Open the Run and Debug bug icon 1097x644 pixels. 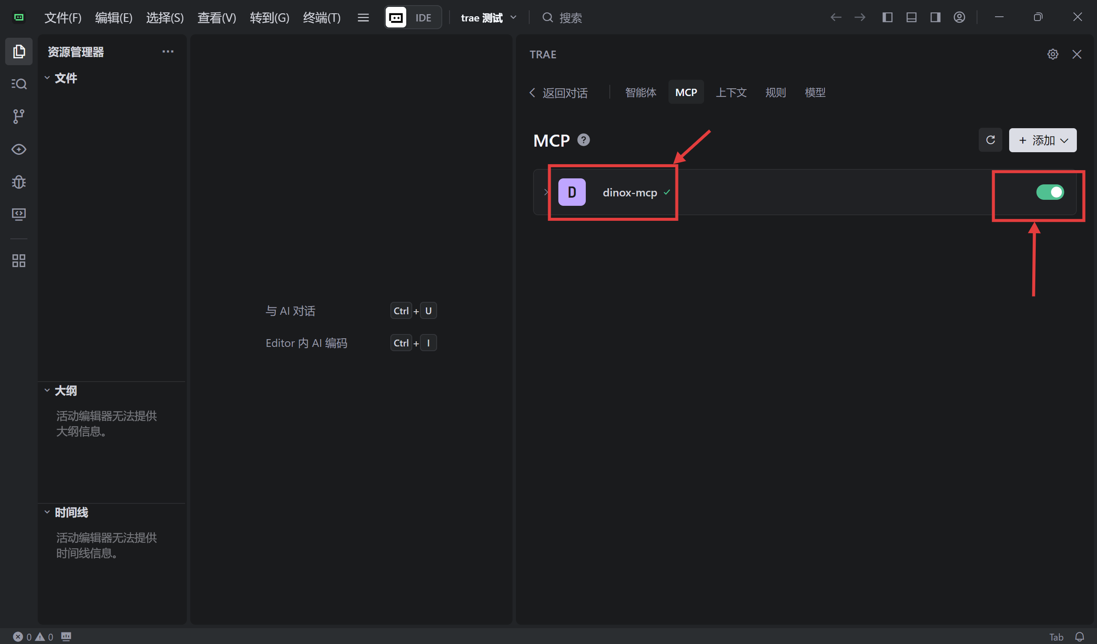click(19, 182)
